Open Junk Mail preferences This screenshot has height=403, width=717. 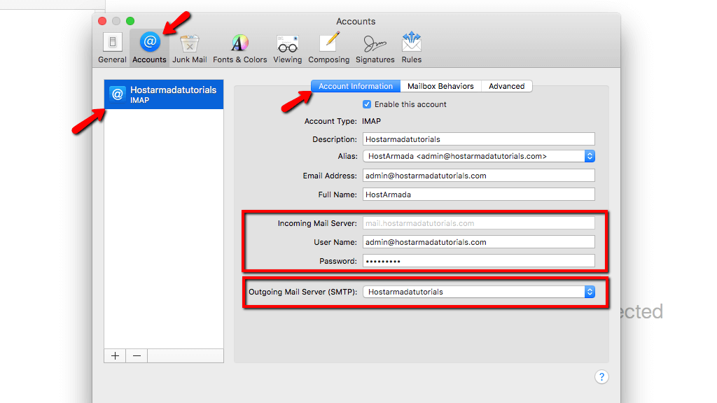[189, 48]
